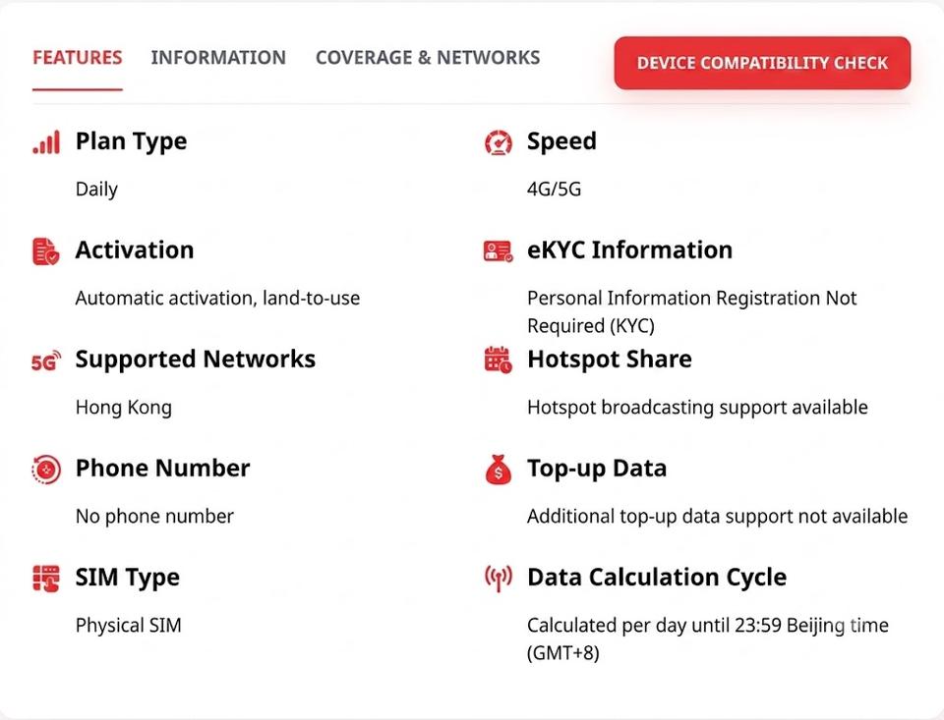Click the Top-up Data money bag icon
This screenshot has width=944, height=720.
[499, 470]
